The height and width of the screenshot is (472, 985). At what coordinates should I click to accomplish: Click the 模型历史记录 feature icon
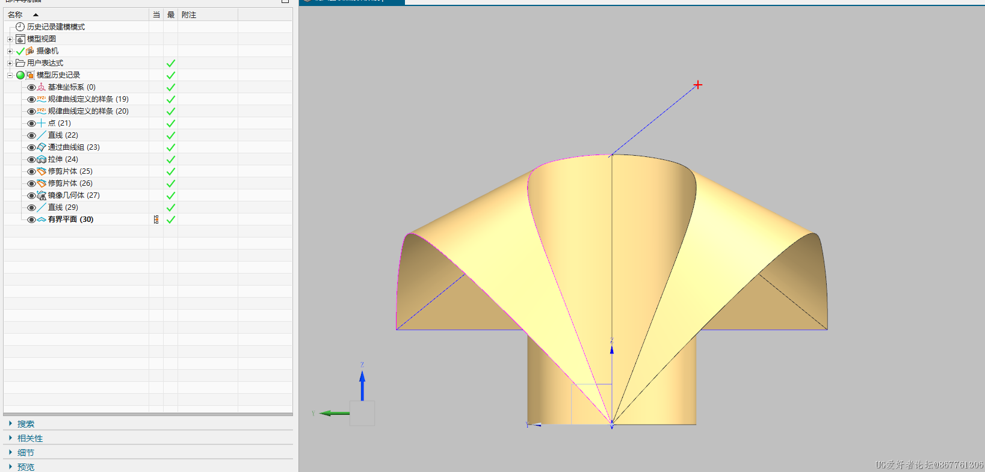[30, 75]
